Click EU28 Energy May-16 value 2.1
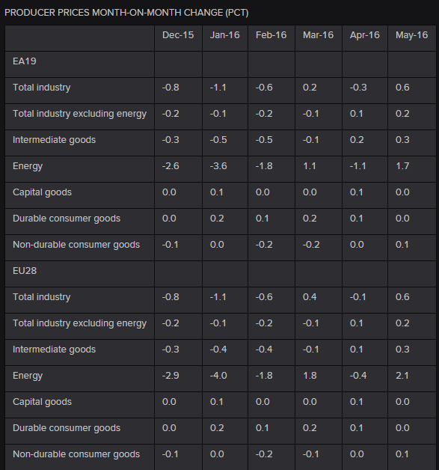The image size is (439, 470). click(x=402, y=376)
